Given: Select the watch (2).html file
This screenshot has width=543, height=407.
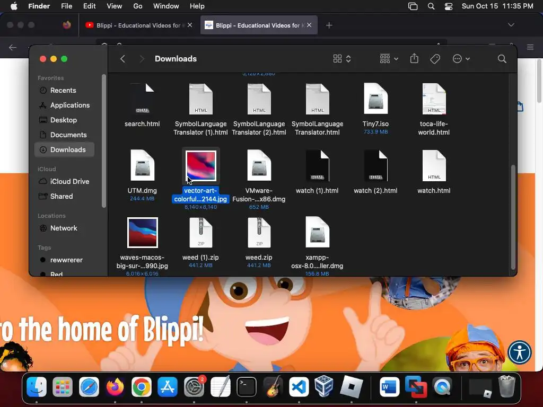Looking at the screenshot, I should coord(375,172).
